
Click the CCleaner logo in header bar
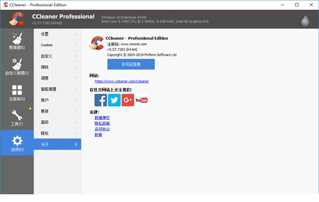tap(17, 19)
